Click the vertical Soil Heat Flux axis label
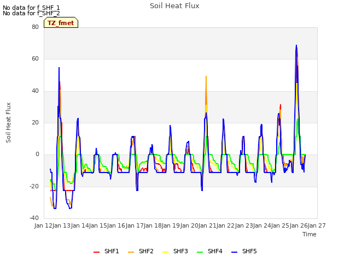Image resolution: width=350 pixels, height=262 pixels. point(8,122)
